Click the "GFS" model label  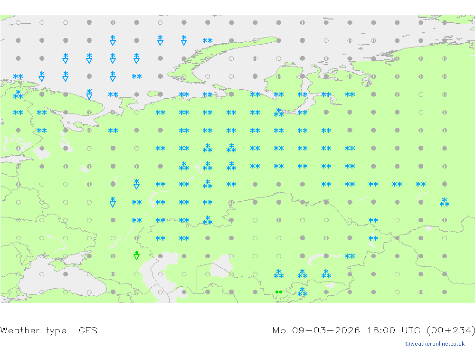(x=88, y=330)
